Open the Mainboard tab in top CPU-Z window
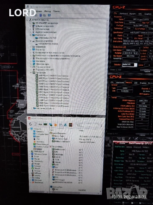The width and height of the screenshot is (153, 205). (x=124, y=14)
